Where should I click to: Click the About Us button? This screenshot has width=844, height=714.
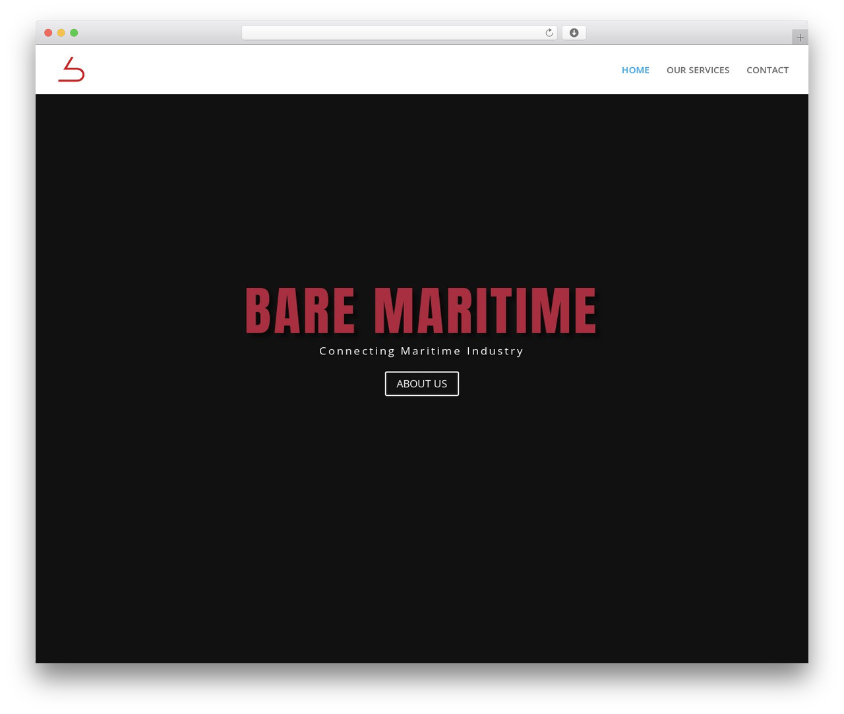422,384
